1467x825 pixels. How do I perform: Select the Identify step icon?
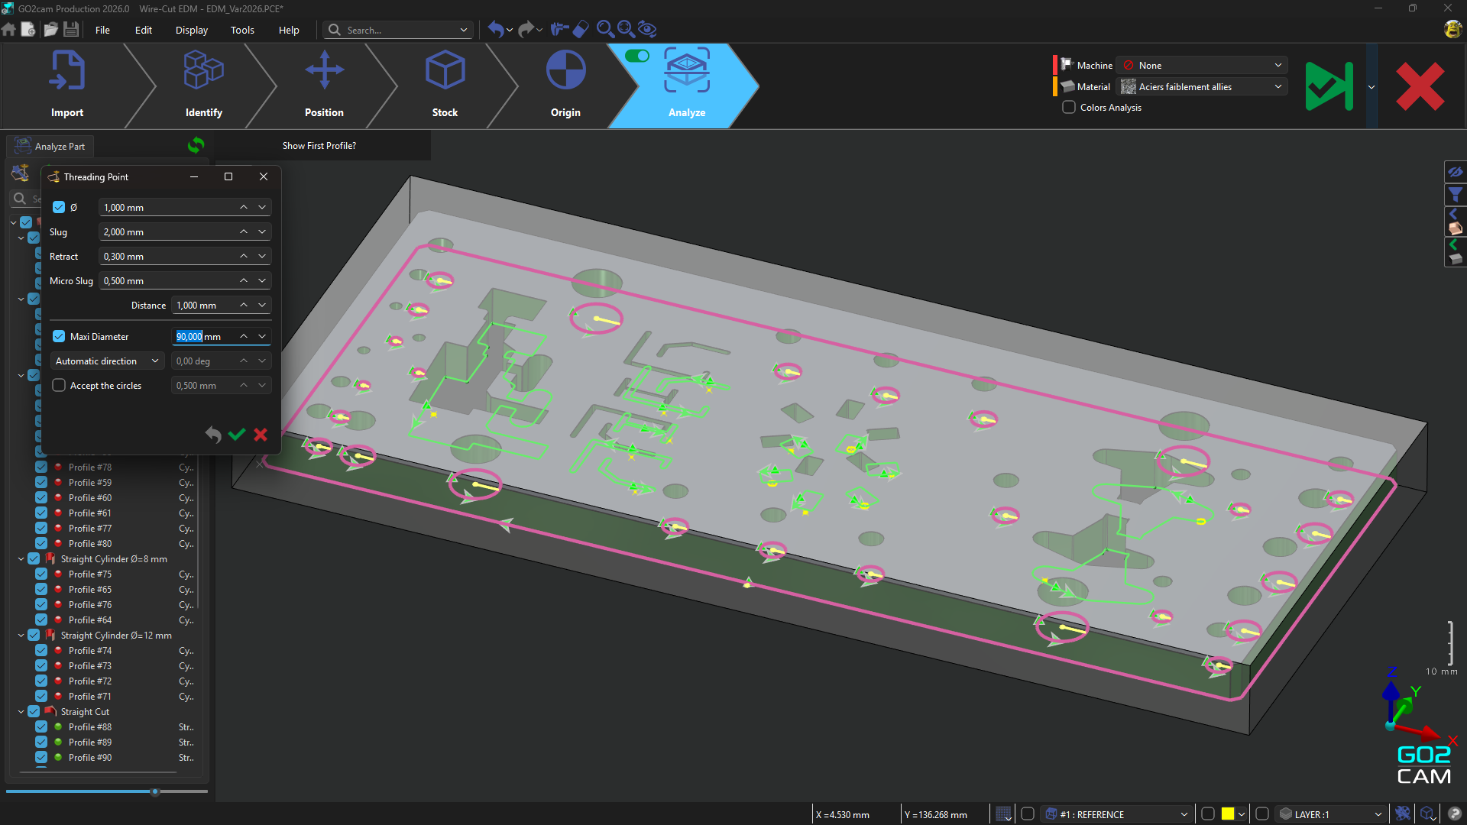(203, 71)
